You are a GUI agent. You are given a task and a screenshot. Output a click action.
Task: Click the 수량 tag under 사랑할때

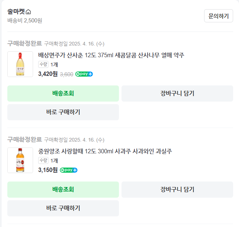point(43,161)
